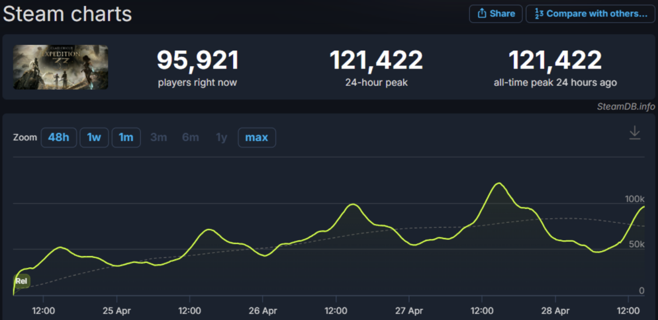Screen dimensions: 658x320
Task: Set chart zoom to 1m
Action: pyautogui.click(x=126, y=137)
